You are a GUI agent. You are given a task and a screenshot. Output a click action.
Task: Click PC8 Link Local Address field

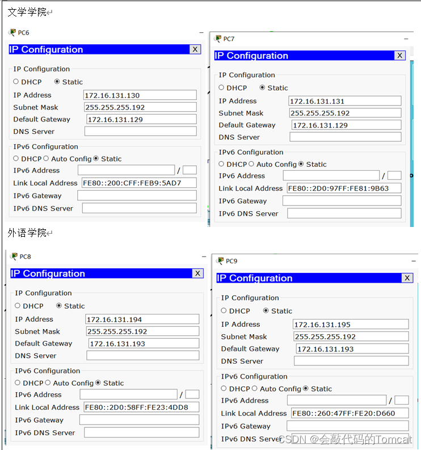click(x=141, y=407)
